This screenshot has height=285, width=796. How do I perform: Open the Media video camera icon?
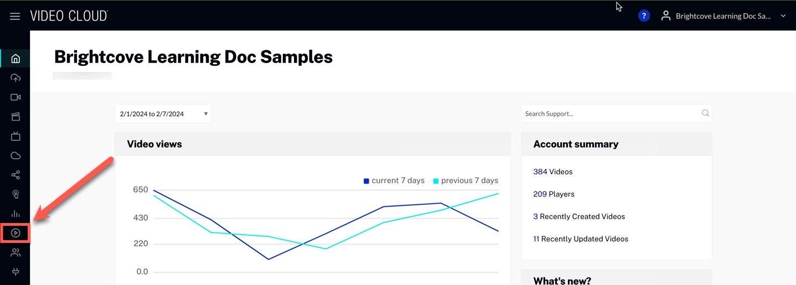coord(15,97)
